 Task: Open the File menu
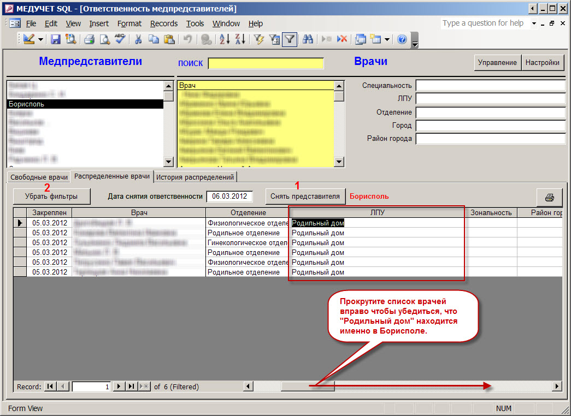click(31, 23)
